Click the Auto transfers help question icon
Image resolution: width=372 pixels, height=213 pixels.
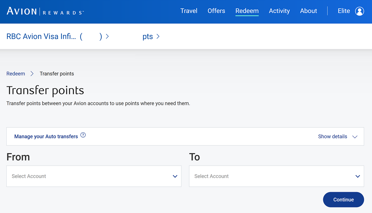tap(83, 135)
